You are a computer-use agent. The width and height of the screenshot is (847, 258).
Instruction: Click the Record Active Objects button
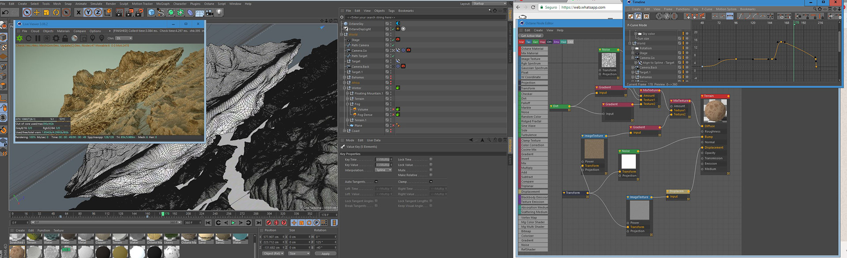269,223
